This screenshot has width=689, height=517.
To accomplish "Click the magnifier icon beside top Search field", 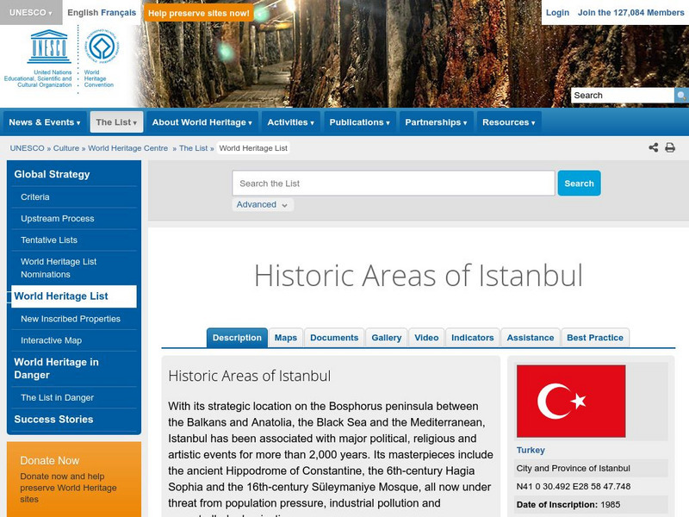I will pos(681,96).
